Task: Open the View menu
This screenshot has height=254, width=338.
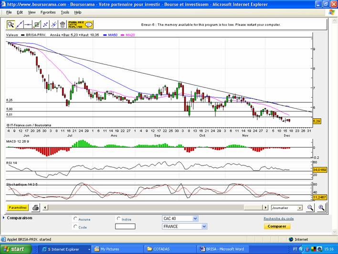Action: coord(32,12)
